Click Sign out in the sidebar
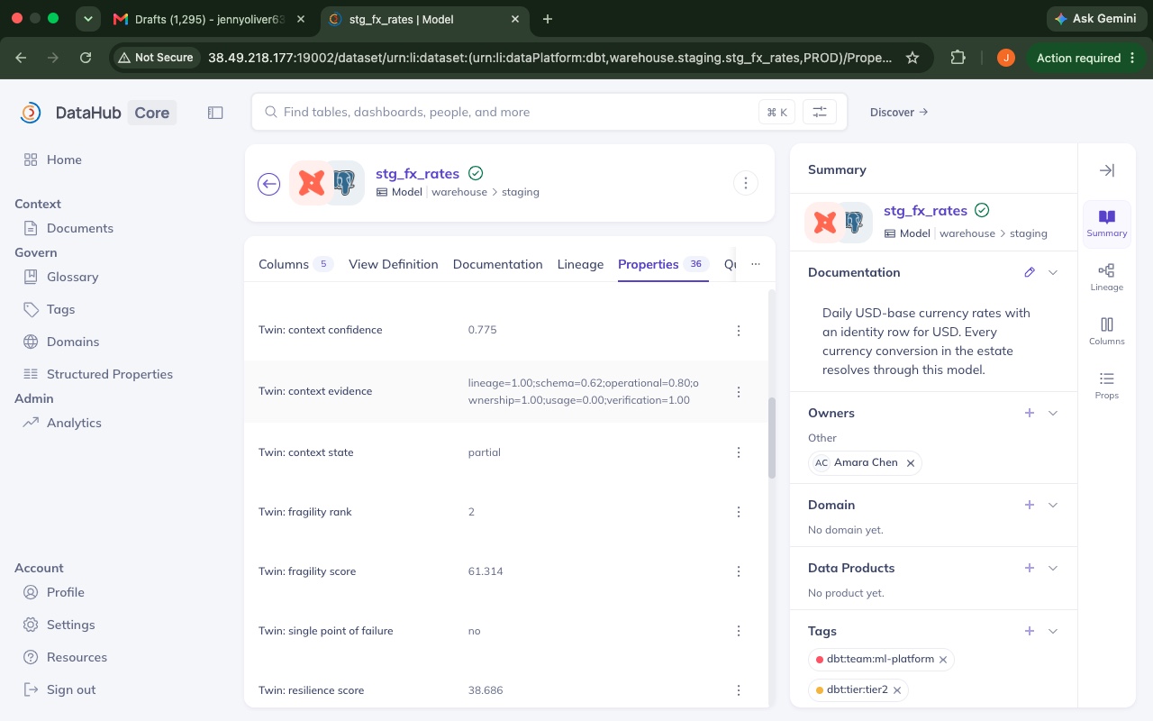Image resolution: width=1153 pixels, height=721 pixels. [x=71, y=689]
